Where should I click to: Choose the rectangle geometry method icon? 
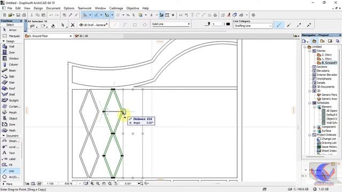[135, 25]
